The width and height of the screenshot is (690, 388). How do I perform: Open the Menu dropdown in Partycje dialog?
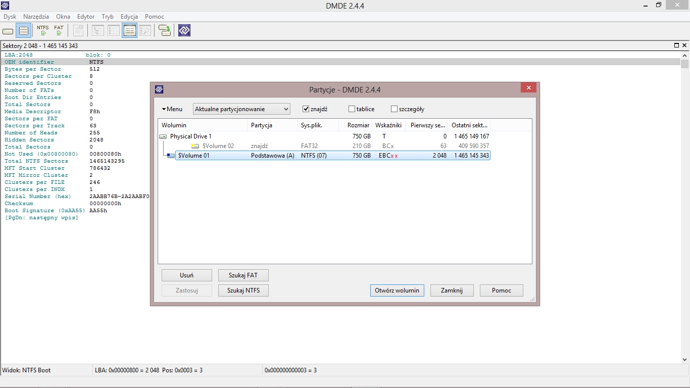click(172, 109)
